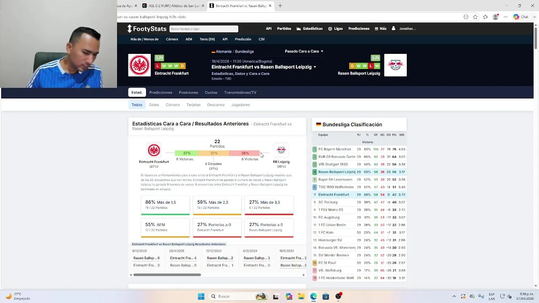The width and height of the screenshot is (539, 303).
Task: Select the Tarjetas filter
Action: [x=193, y=105]
